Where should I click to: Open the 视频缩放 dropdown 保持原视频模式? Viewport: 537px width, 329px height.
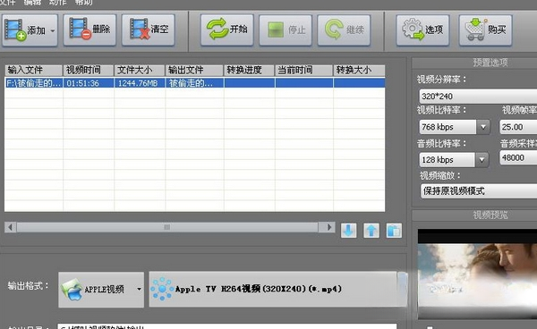click(x=479, y=190)
